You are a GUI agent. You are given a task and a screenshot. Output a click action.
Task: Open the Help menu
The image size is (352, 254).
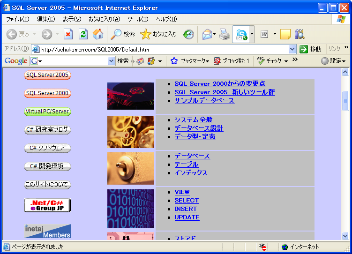(x=166, y=19)
